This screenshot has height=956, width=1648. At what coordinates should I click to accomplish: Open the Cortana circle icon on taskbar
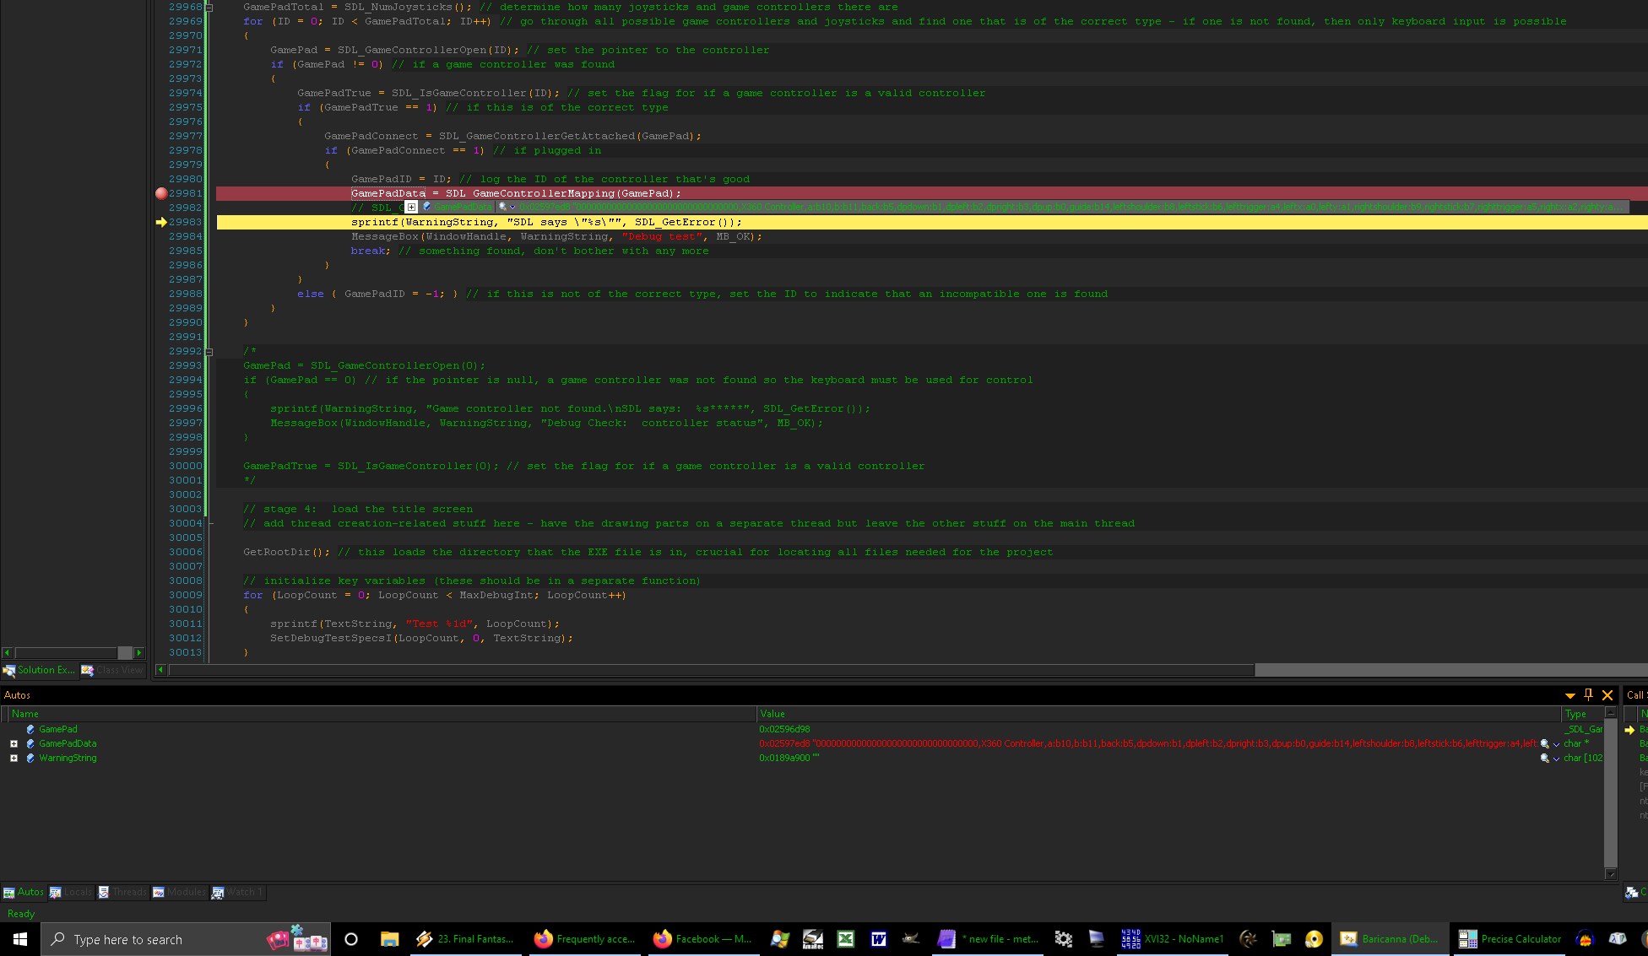(x=351, y=939)
